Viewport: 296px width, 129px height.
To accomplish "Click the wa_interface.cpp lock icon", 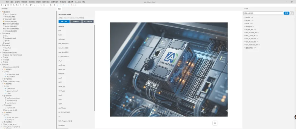I will [x=5, y=100].
